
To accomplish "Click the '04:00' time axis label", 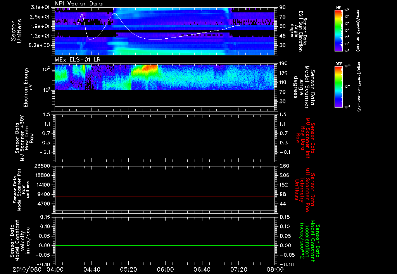I will click(x=55, y=269).
